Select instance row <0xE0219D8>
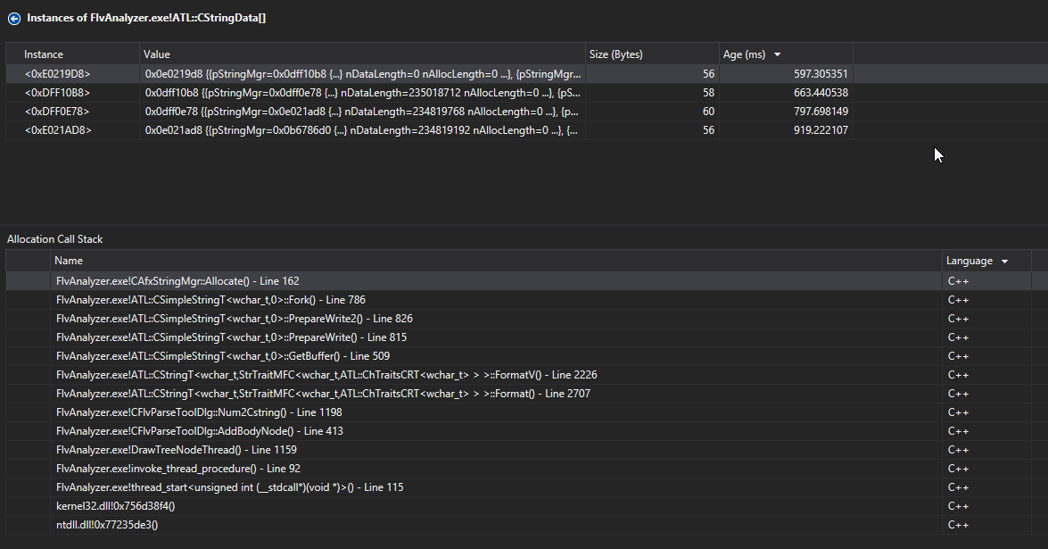The image size is (1048, 549). (58, 74)
